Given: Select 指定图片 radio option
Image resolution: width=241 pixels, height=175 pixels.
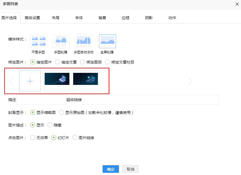Looking at the screenshot, I should 33,62.
